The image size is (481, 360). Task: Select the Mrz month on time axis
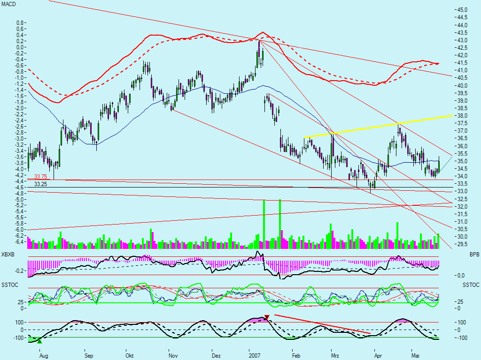pyautogui.click(x=335, y=355)
